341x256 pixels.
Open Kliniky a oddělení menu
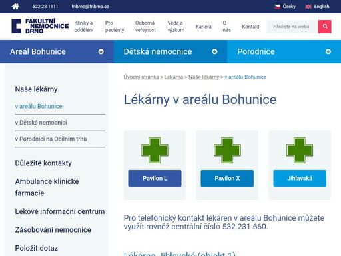(x=84, y=27)
